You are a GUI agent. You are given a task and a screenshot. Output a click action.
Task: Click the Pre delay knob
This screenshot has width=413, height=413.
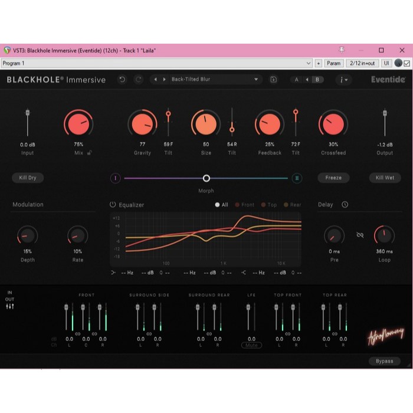click(x=334, y=235)
